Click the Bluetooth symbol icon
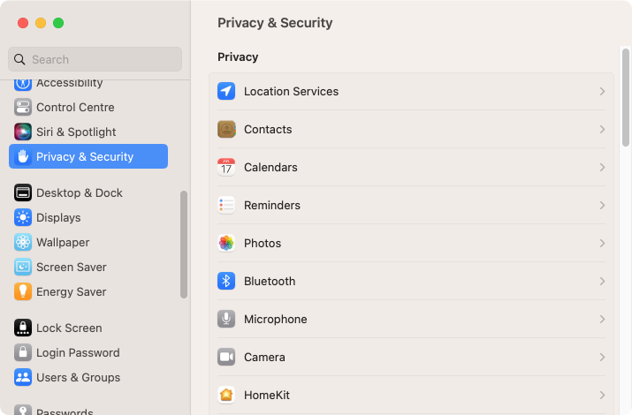The image size is (632, 415). pos(226,281)
